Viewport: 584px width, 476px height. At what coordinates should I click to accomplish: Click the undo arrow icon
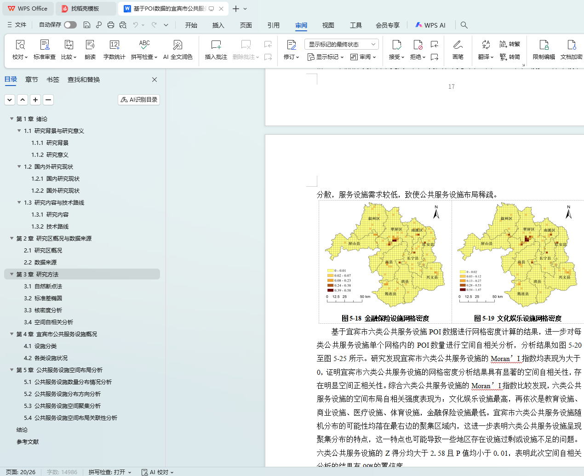[136, 25]
